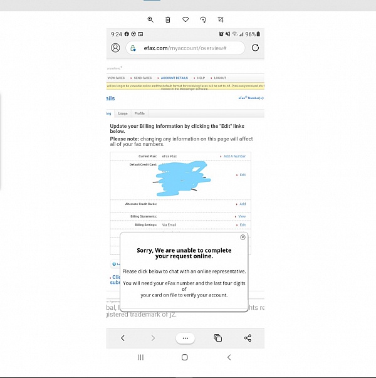Open the SEND FAXES menu item
The height and width of the screenshot is (378, 376).
141,78
